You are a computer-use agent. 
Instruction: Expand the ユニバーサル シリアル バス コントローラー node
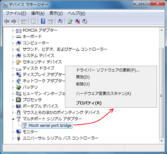pos(13,138)
